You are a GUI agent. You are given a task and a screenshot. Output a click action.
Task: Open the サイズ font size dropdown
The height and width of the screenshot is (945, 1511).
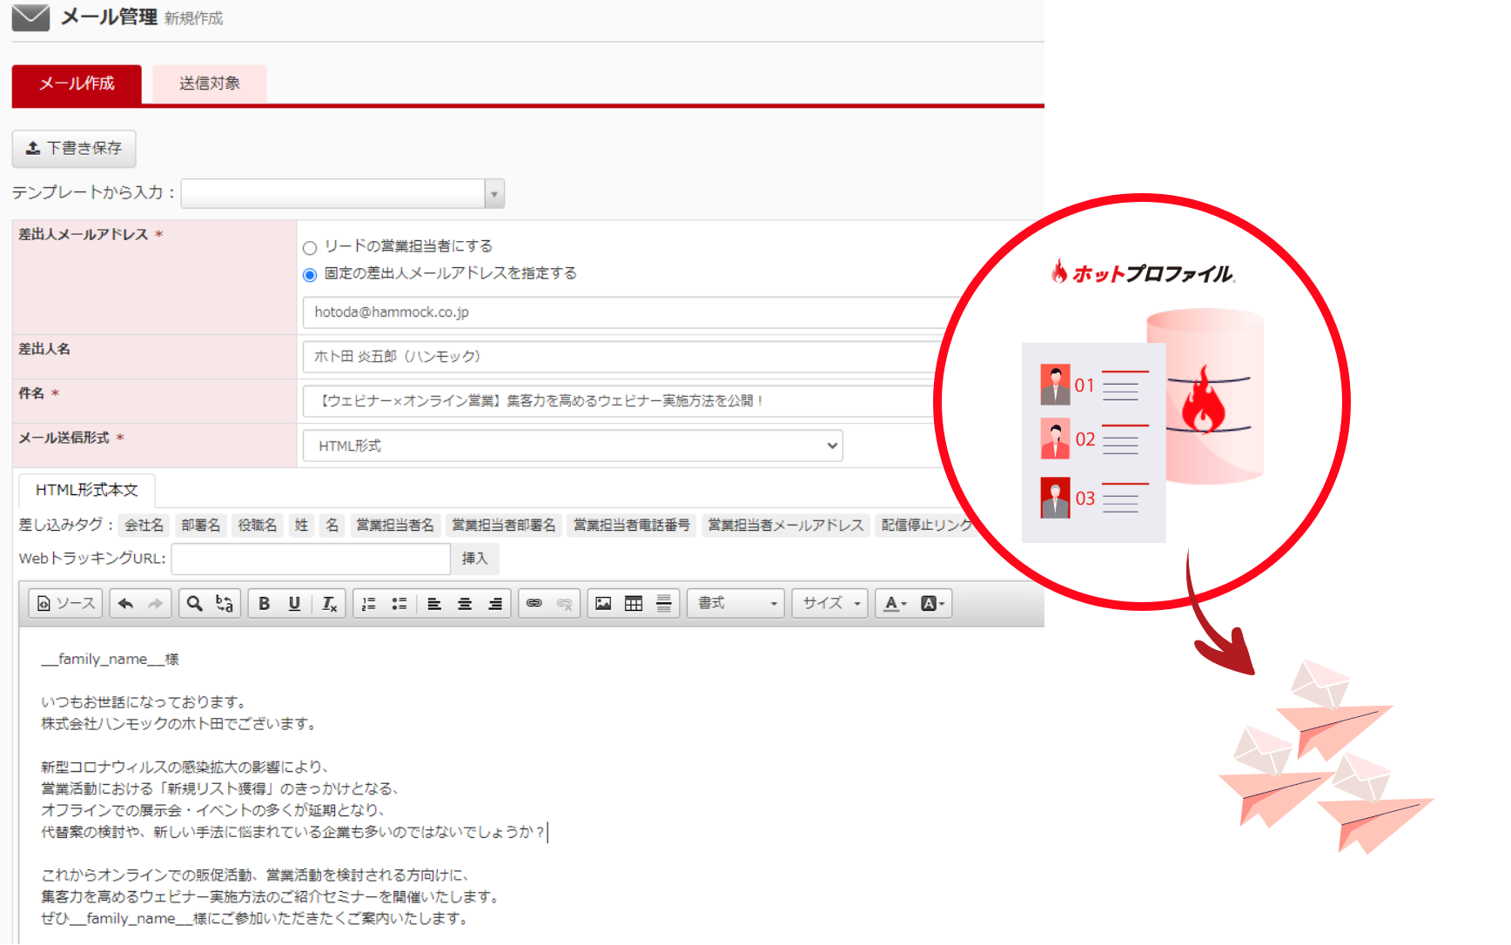point(829,603)
